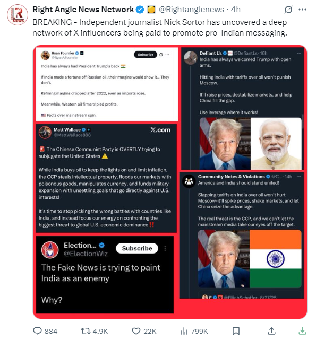Screen dimensions: 316x340
Task: Subscribe button in Ryan Fournier screenshot
Action: click(146, 55)
